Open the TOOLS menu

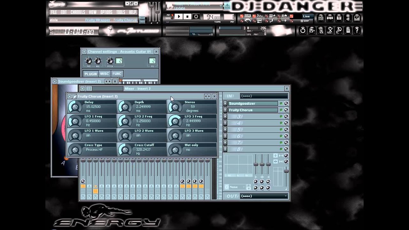pyautogui.click(x=121, y=12)
